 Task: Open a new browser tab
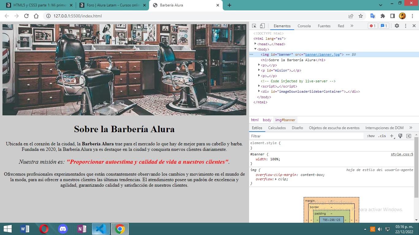click(229, 5)
